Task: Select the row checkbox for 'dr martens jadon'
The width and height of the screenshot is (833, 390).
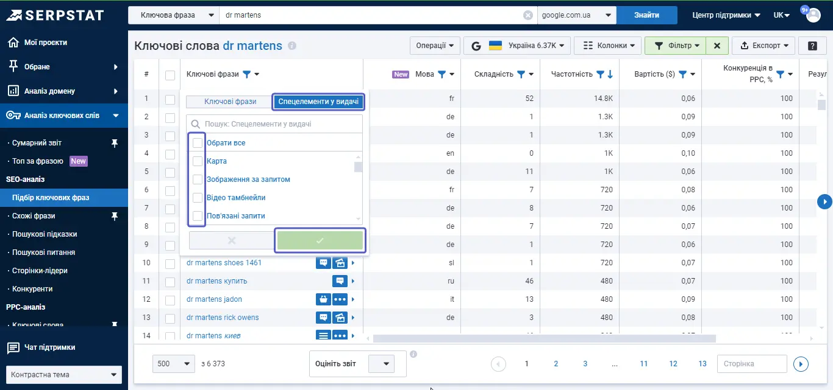Action: (170, 300)
